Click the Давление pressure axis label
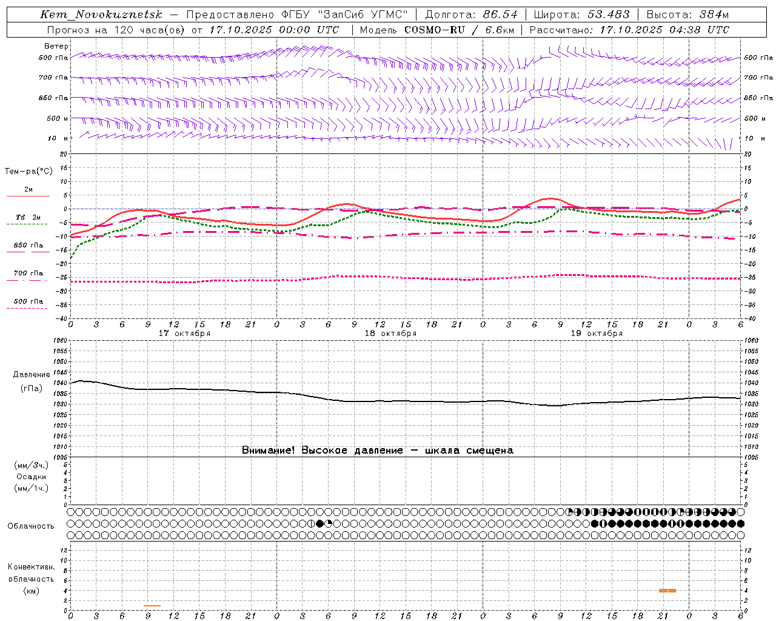The height and width of the screenshot is (621, 776). pyautogui.click(x=32, y=375)
